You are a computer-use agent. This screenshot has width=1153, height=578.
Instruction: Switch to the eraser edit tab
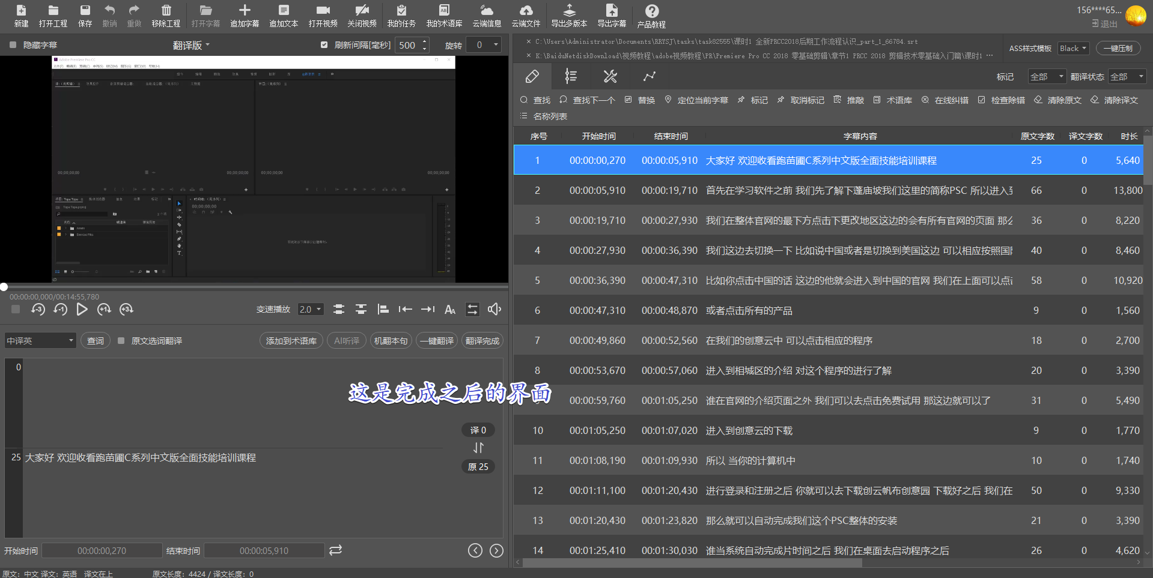(532, 76)
